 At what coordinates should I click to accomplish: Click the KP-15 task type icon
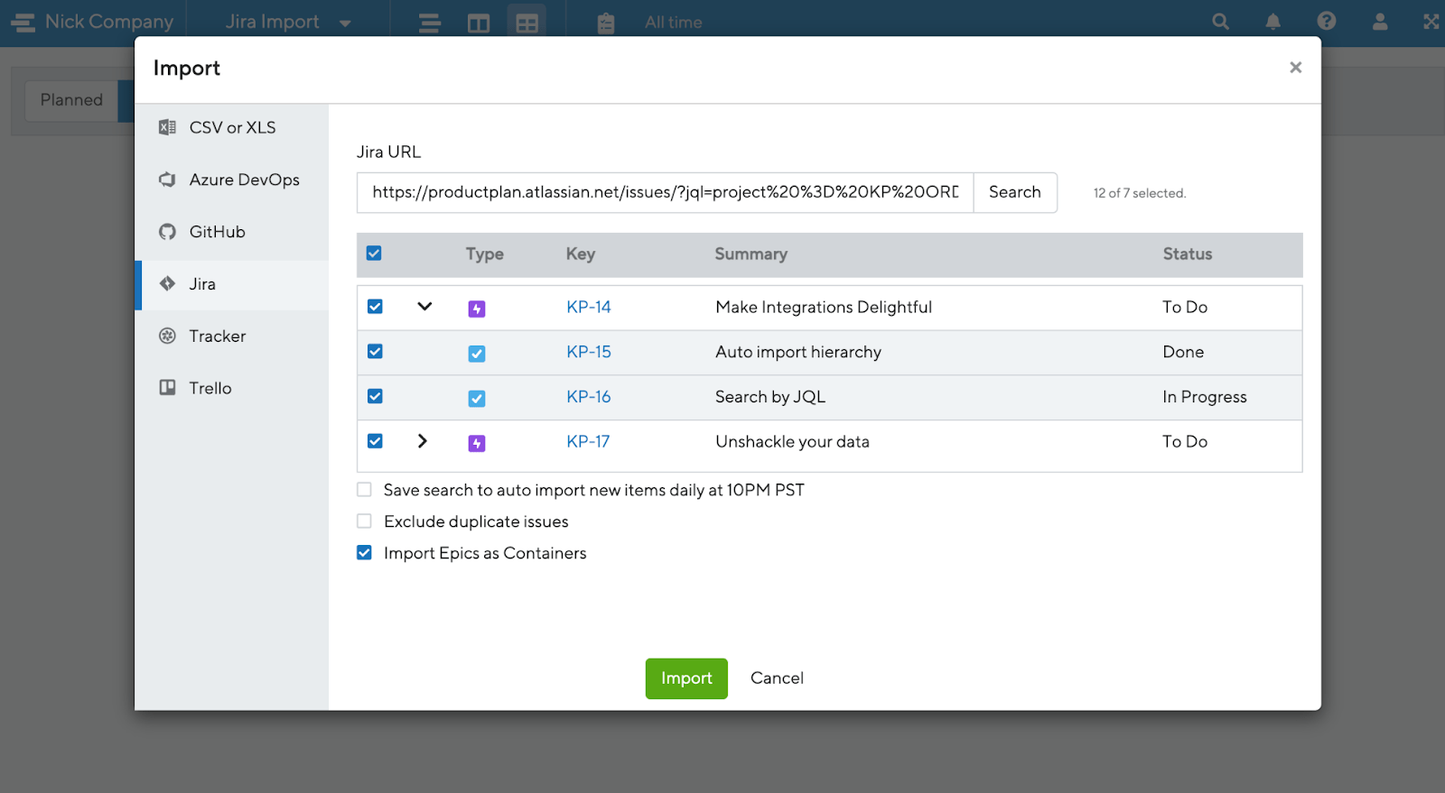(477, 354)
